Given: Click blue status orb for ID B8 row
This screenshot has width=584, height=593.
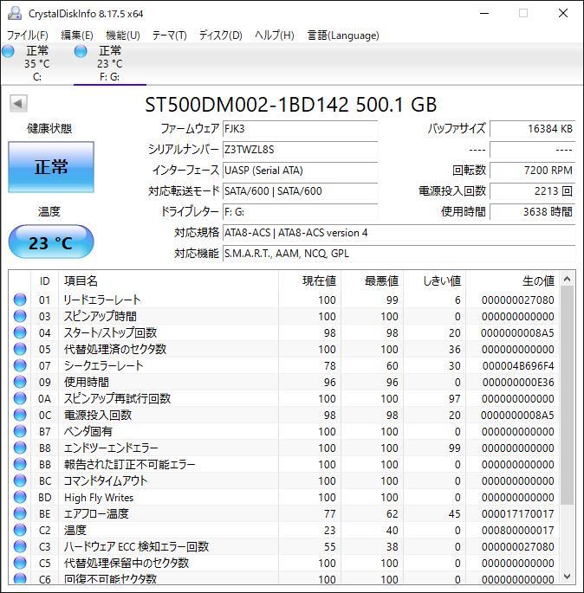Looking at the screenshot, I should pyautogui.click(x=20, y=448).
